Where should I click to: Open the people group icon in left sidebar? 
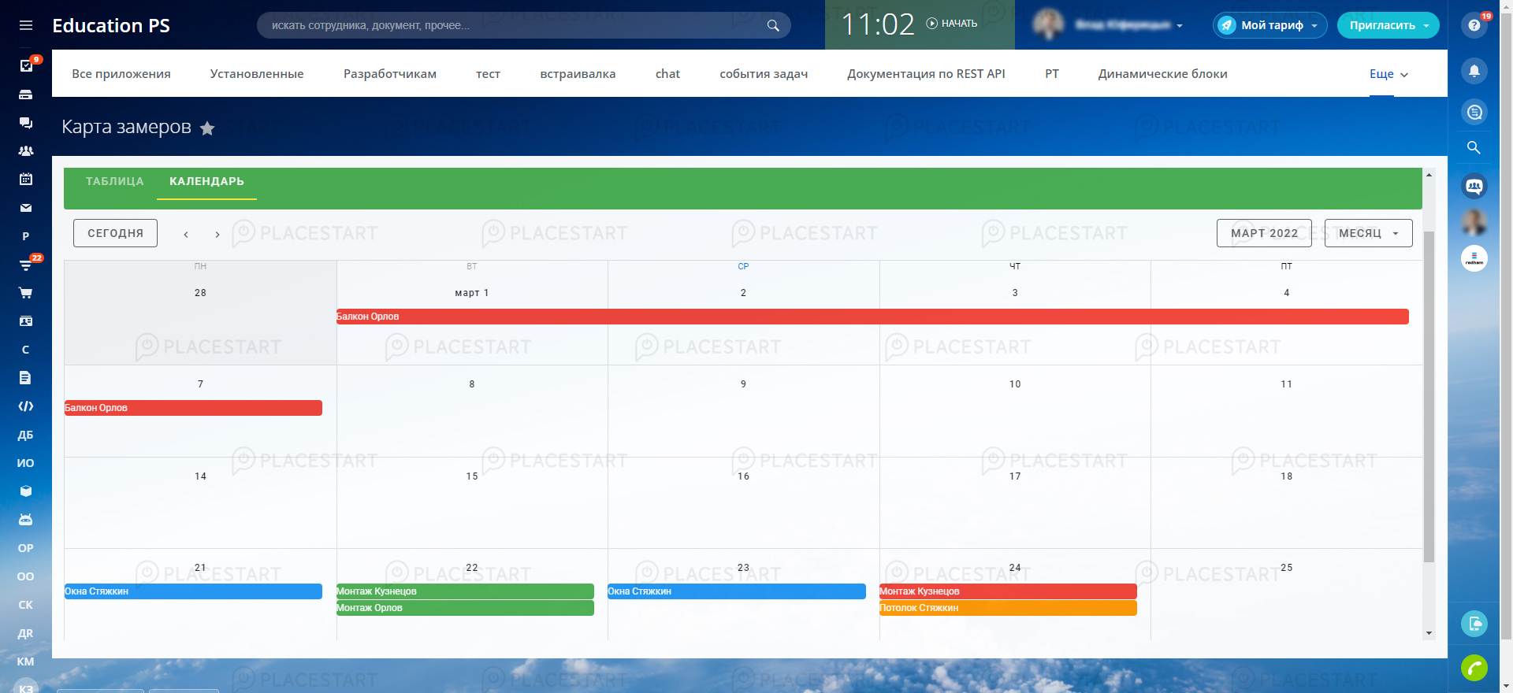26,151
